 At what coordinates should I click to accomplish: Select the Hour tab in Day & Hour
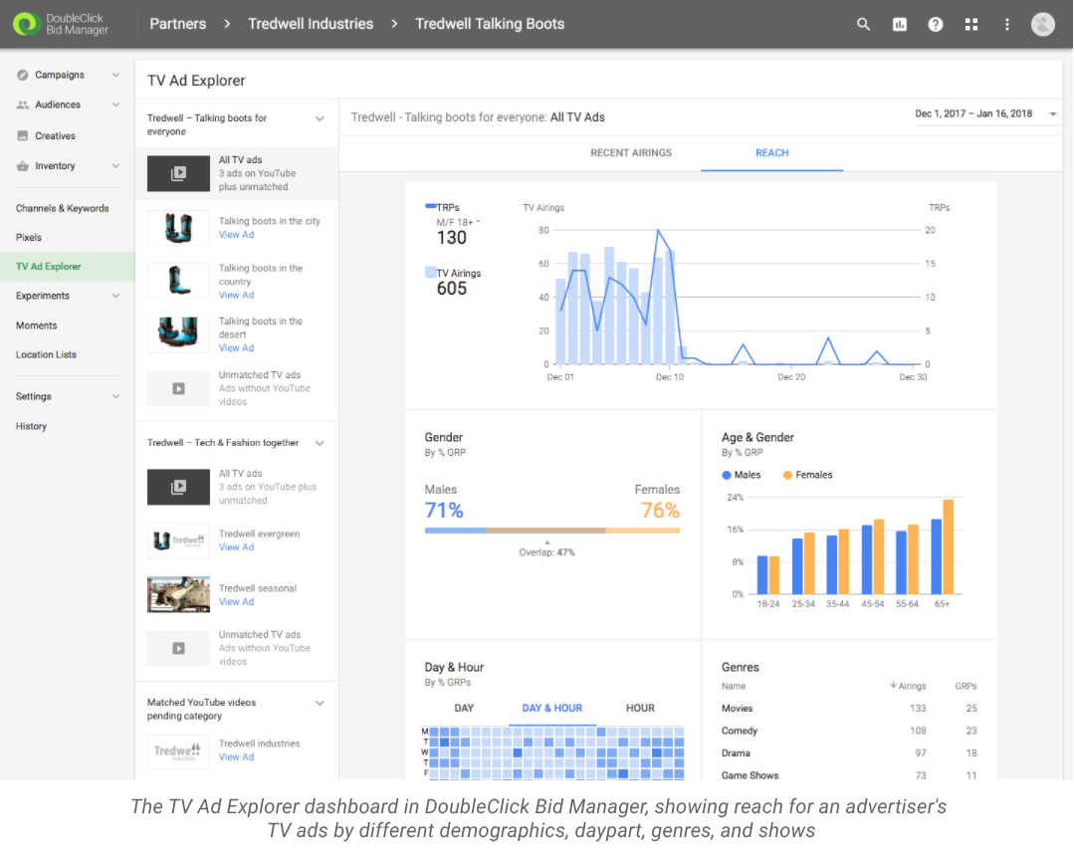640,708
